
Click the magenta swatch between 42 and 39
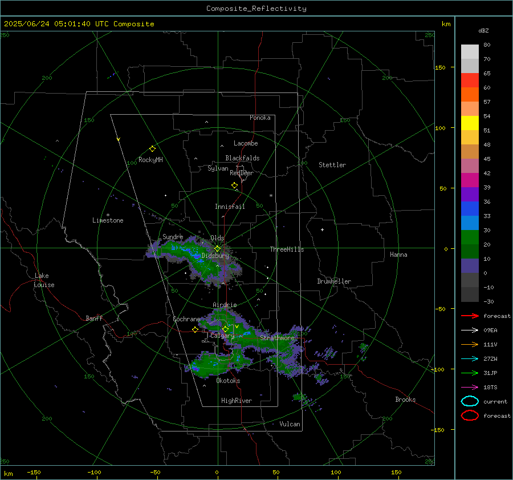click(x=470, y=180)
